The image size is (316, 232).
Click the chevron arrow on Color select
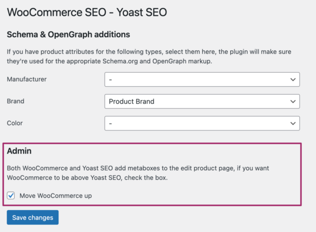[x=293, y=123]
